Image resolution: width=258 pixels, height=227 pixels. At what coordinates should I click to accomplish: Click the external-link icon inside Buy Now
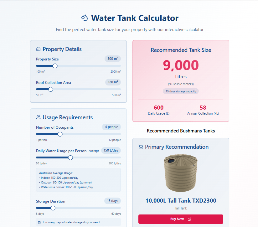[x=189, y=219]
